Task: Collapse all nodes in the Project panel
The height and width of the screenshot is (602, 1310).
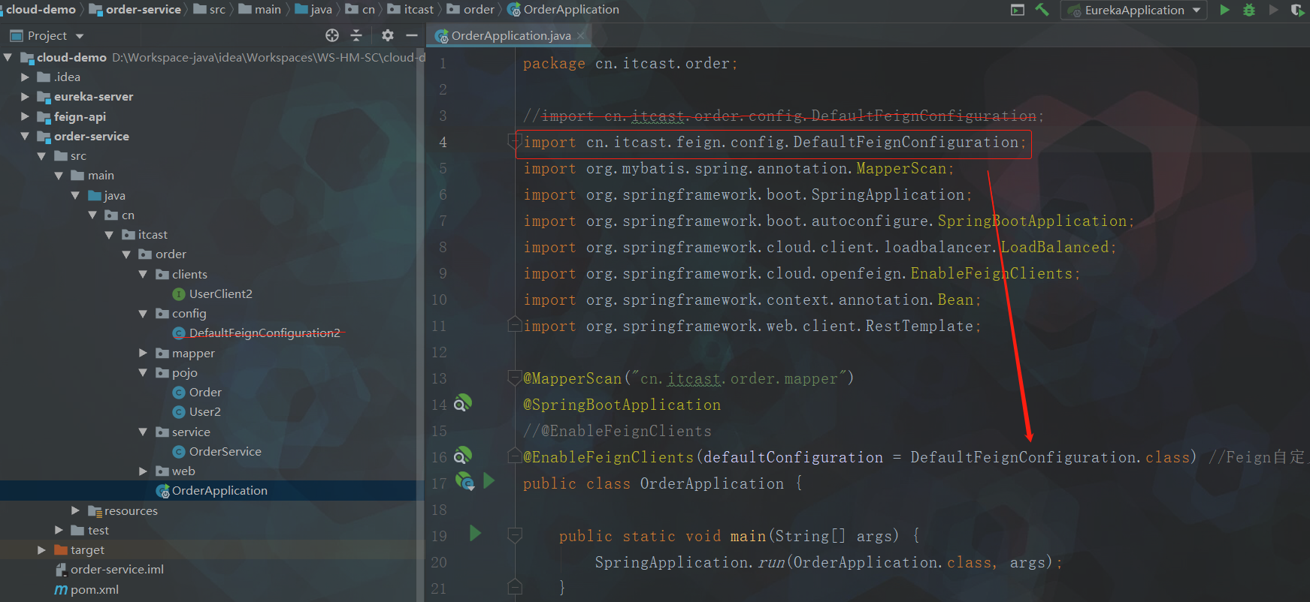Action: 356,35
